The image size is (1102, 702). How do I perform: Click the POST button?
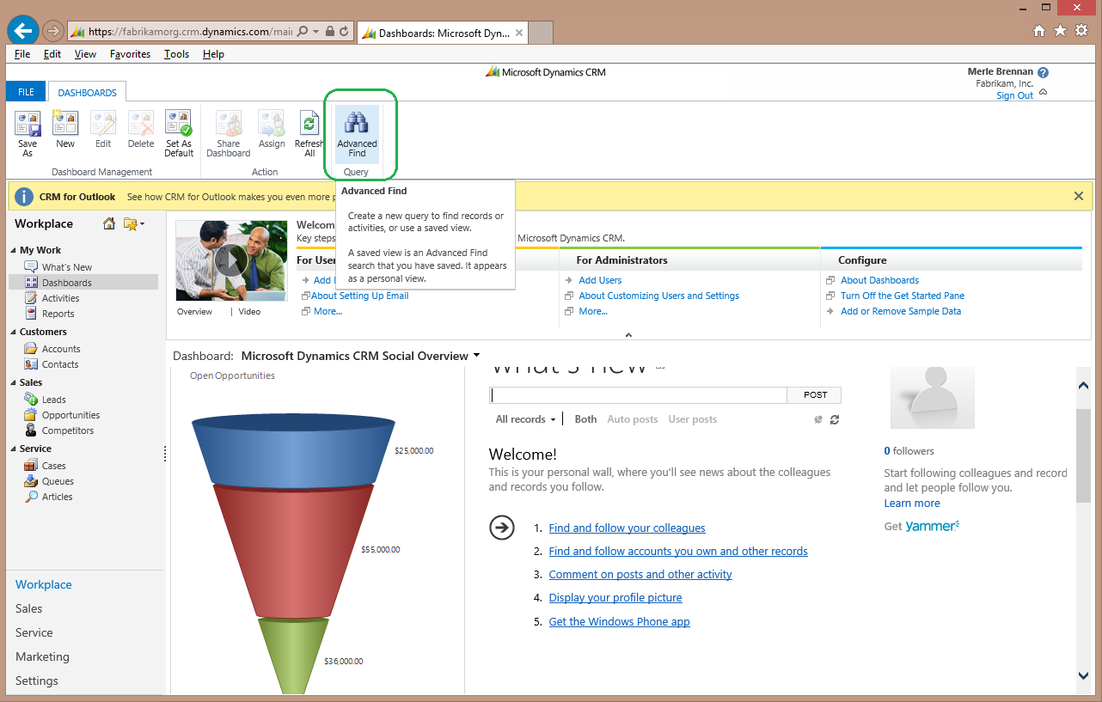815,395
